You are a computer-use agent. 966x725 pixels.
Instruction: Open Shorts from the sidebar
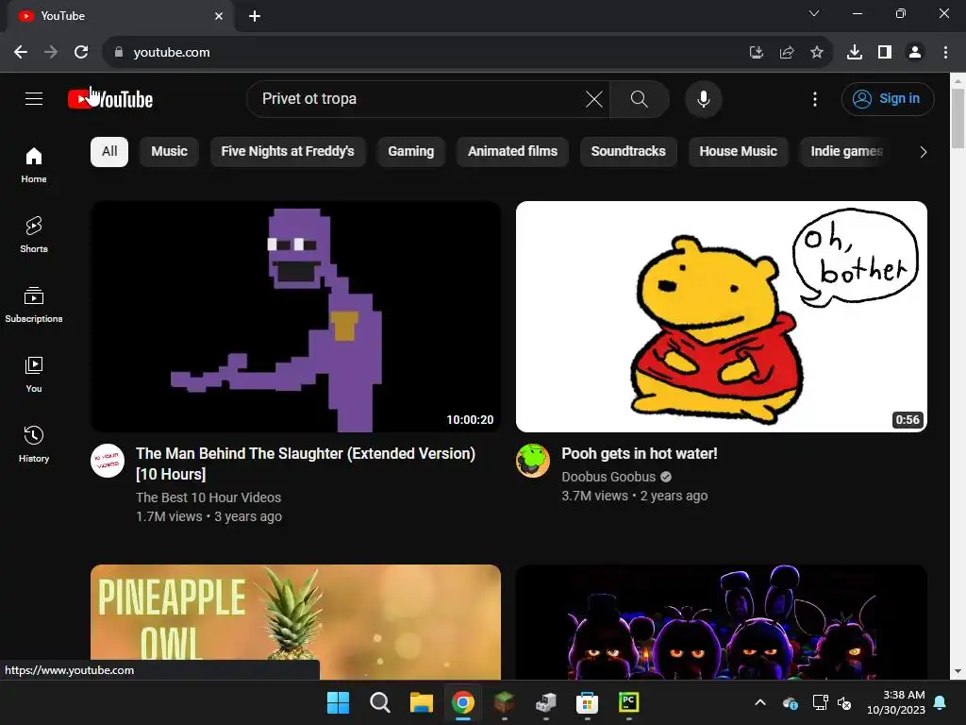tap(34, 235)
